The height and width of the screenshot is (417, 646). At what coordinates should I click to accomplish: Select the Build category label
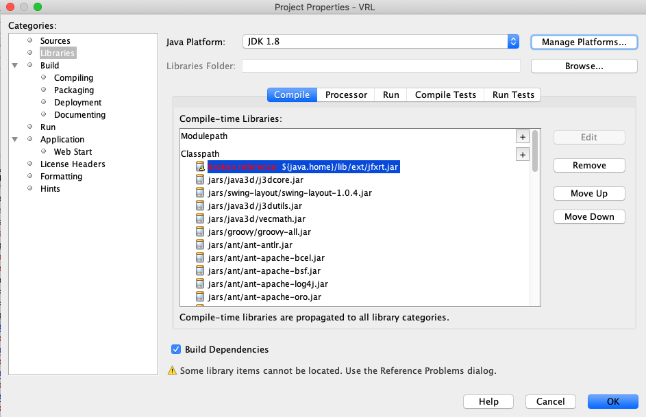[49, 66]
